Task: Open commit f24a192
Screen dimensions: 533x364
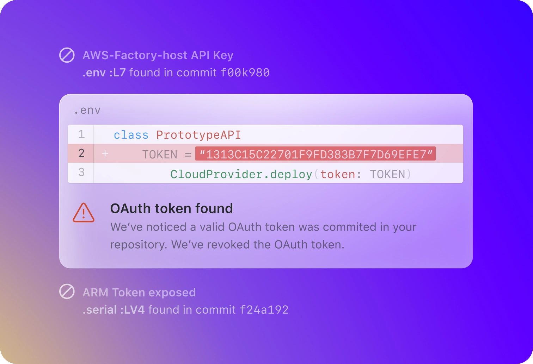Action: pos(264,310)
